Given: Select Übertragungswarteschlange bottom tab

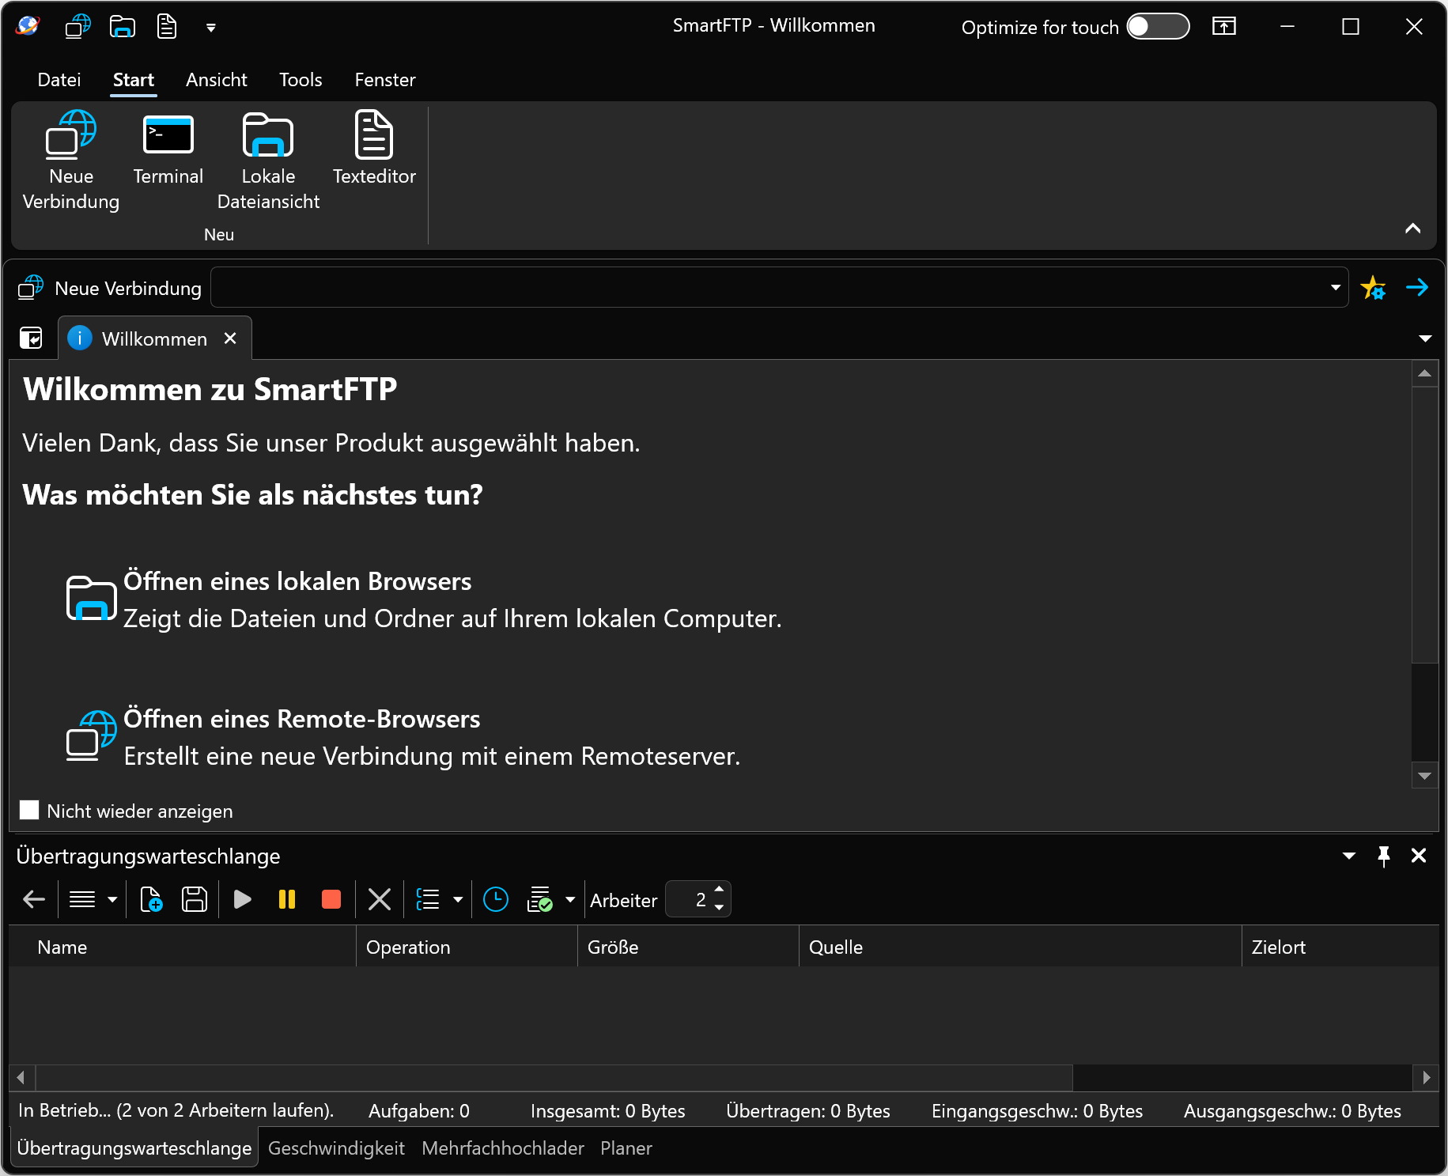Looking at the screenshot, I should point(134,1148).
